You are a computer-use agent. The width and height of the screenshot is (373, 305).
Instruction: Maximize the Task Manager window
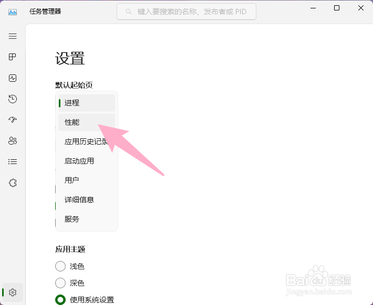click(337, 8)
